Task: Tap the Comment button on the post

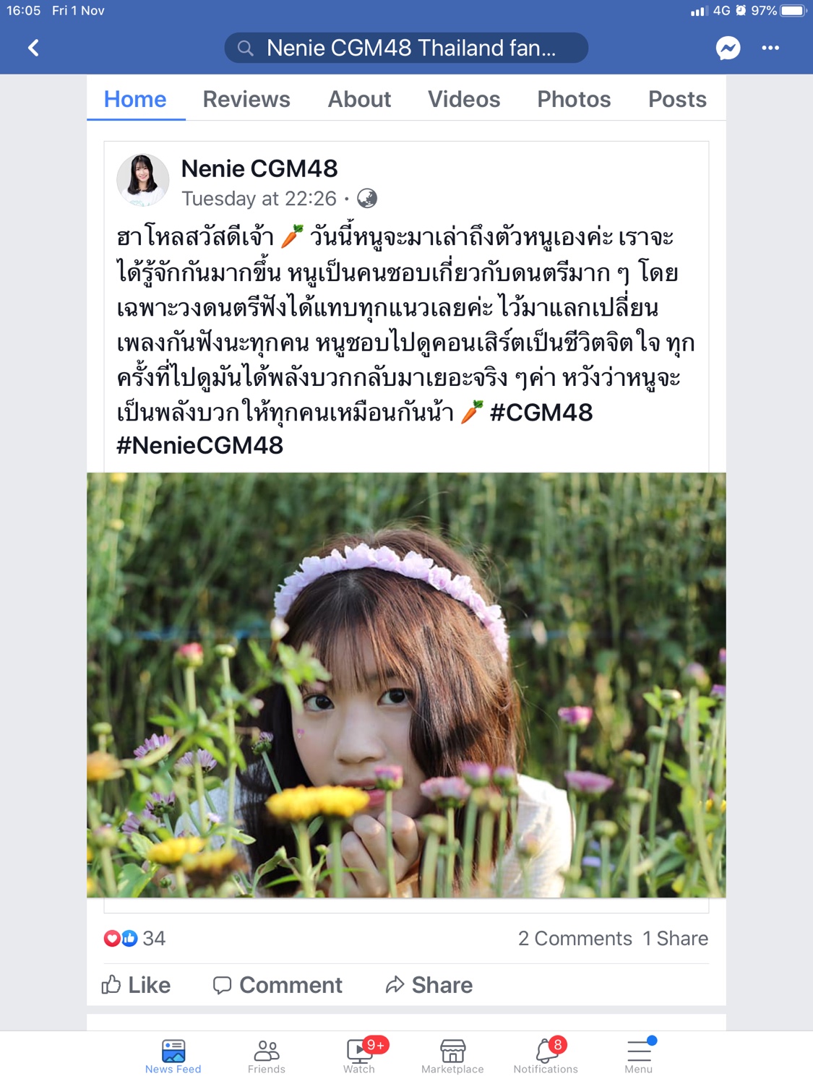Action: tap(278, 985)
